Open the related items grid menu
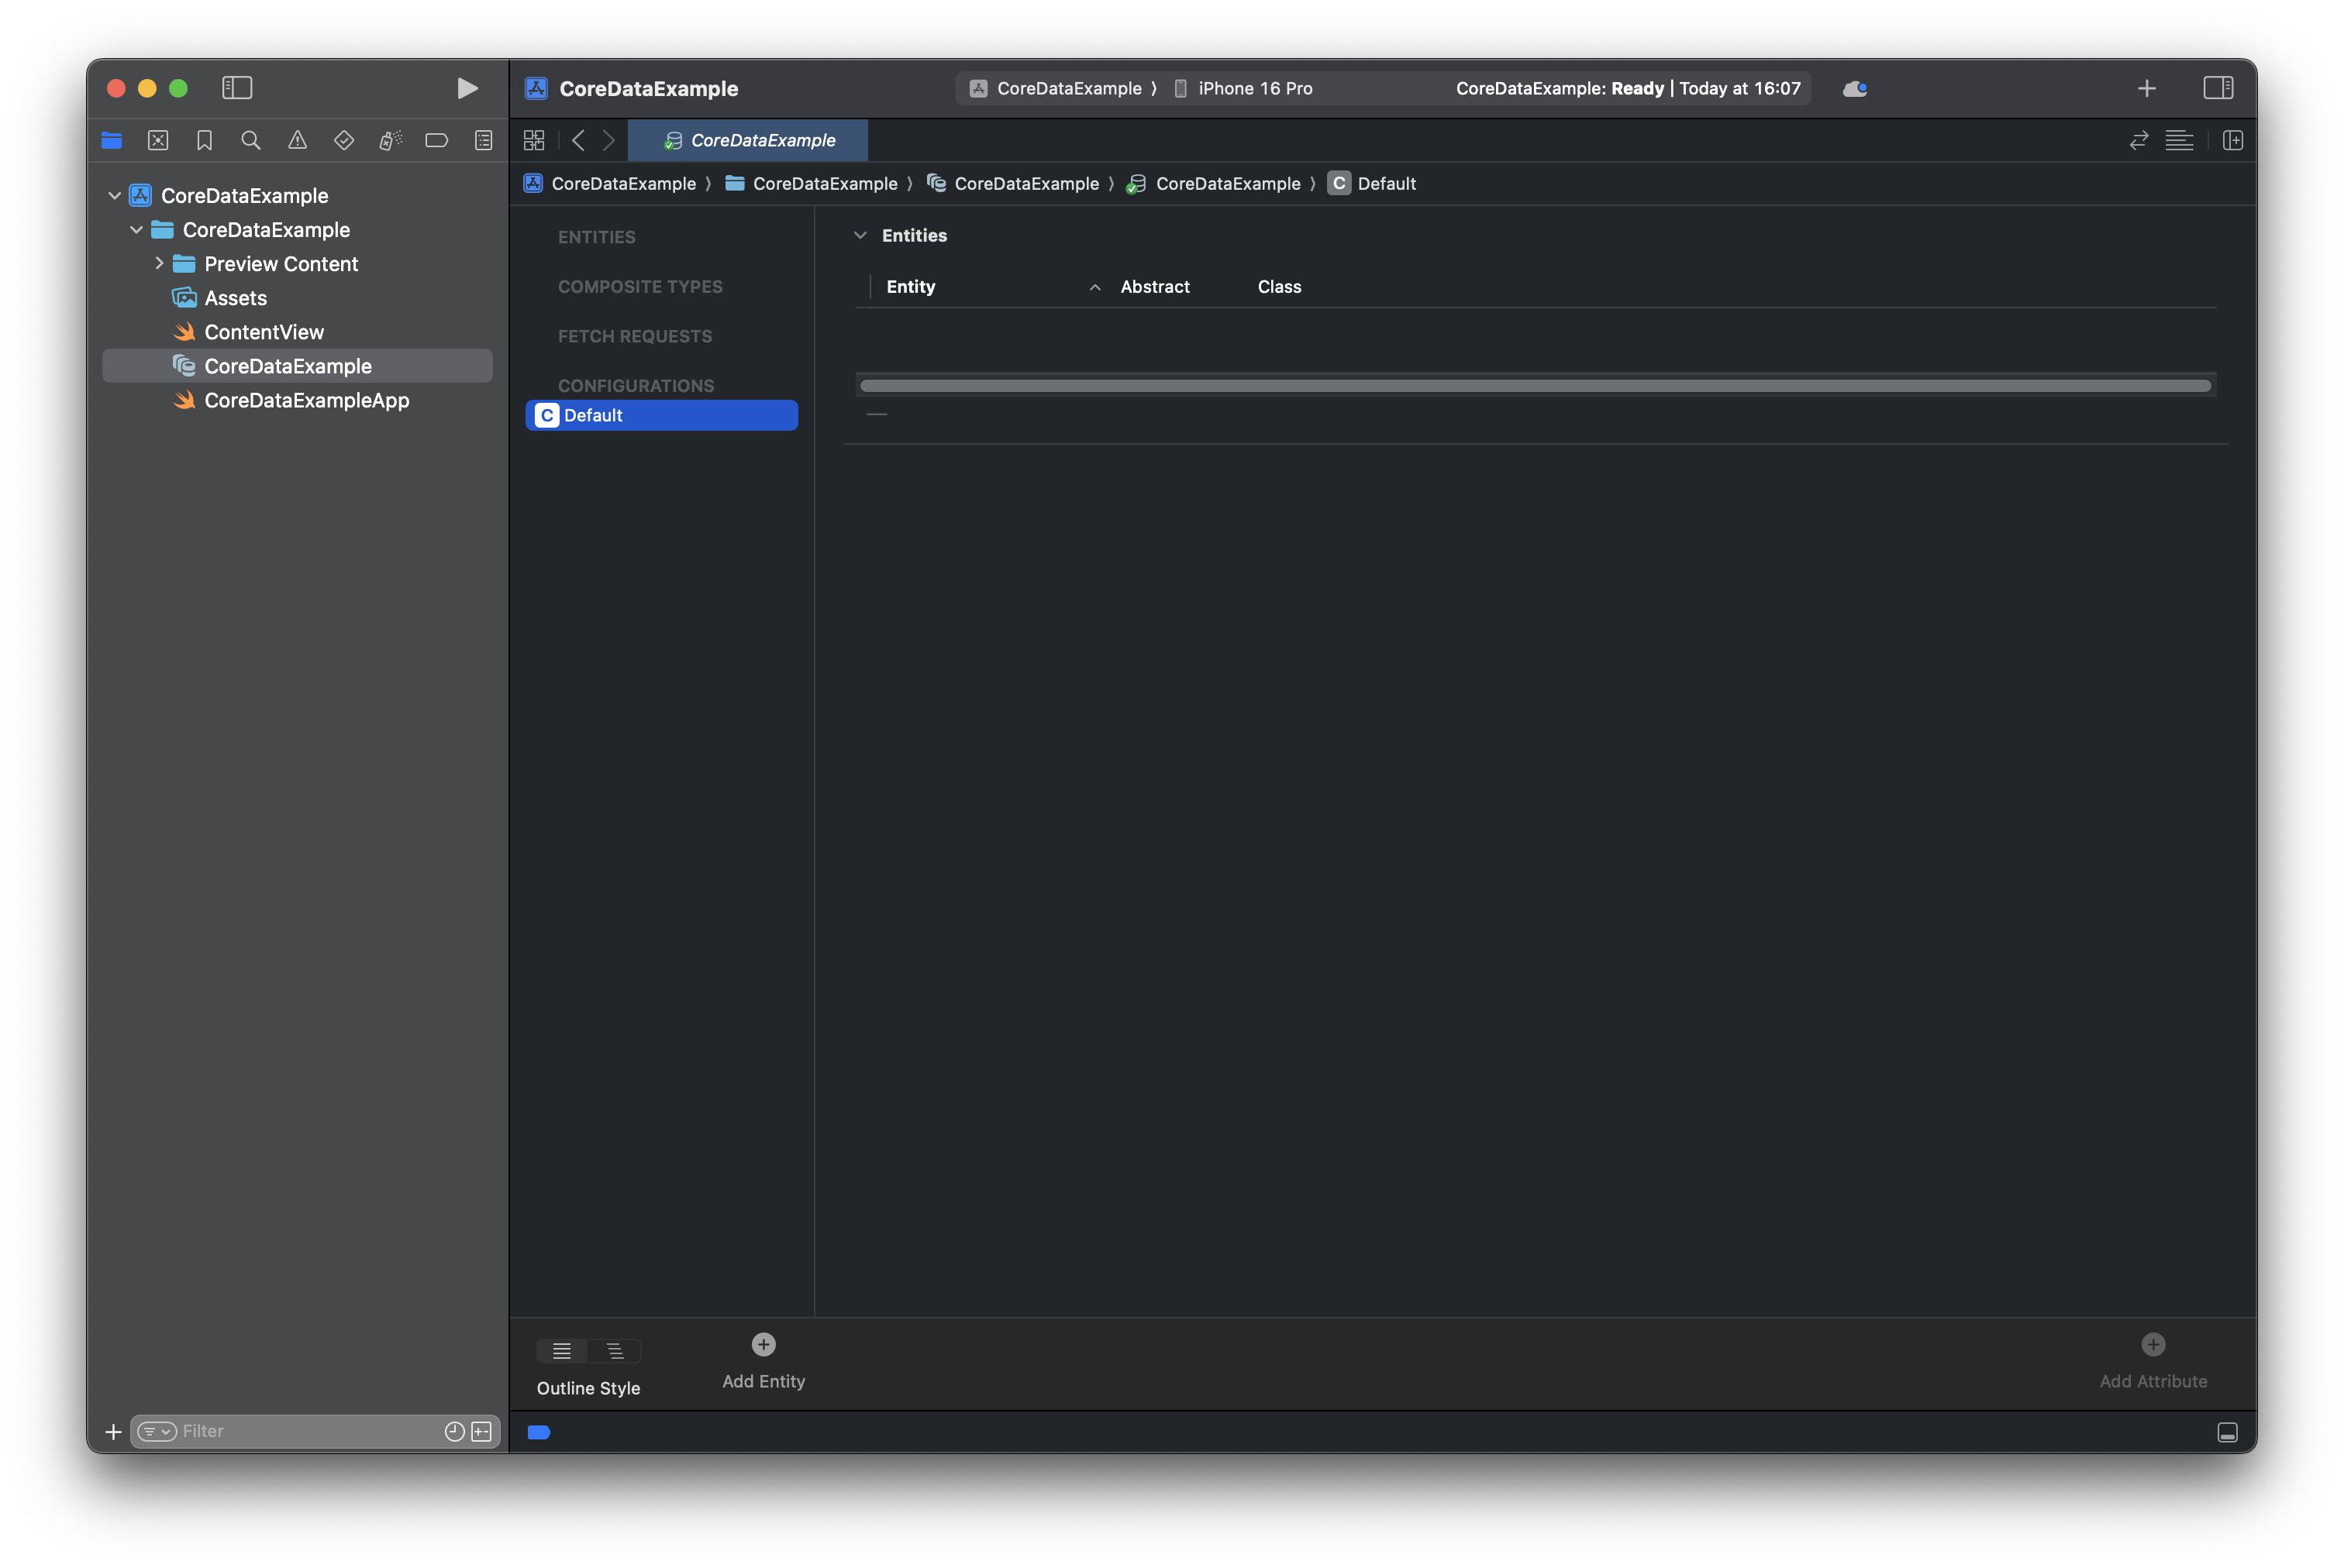This screenshot has width=2344, height=1568. (x=534, y=141)
